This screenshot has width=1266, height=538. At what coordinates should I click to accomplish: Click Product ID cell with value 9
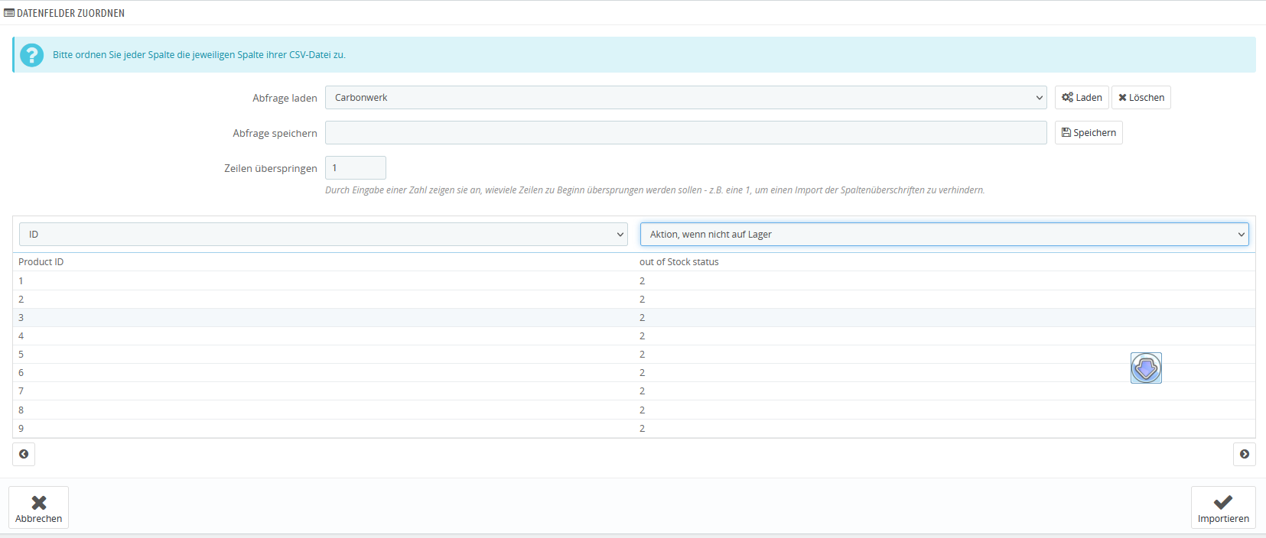pyautogui.click(x=324, y=429)
